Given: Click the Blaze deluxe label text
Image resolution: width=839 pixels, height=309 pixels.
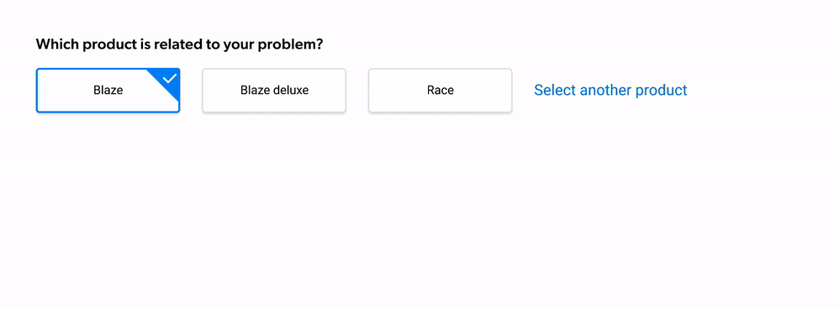Looking at the screenshot, I should point(275,91).
